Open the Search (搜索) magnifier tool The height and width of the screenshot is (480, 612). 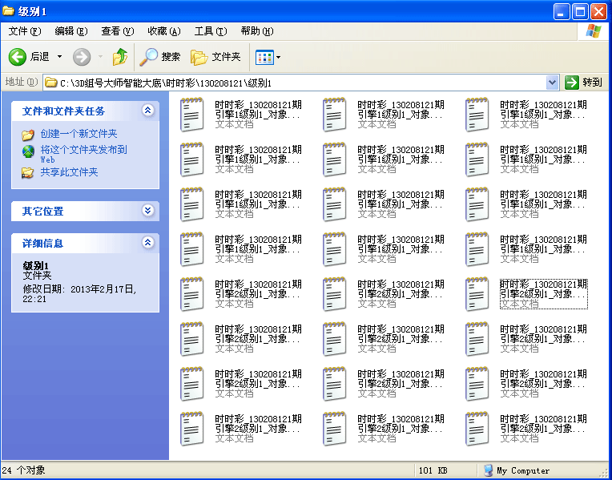tap(150, 57)
